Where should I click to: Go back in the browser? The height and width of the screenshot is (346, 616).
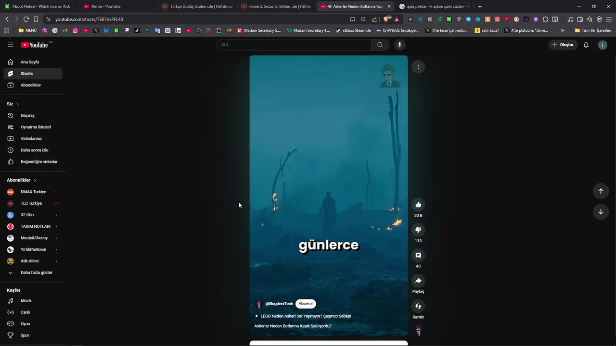click(7, 19)
